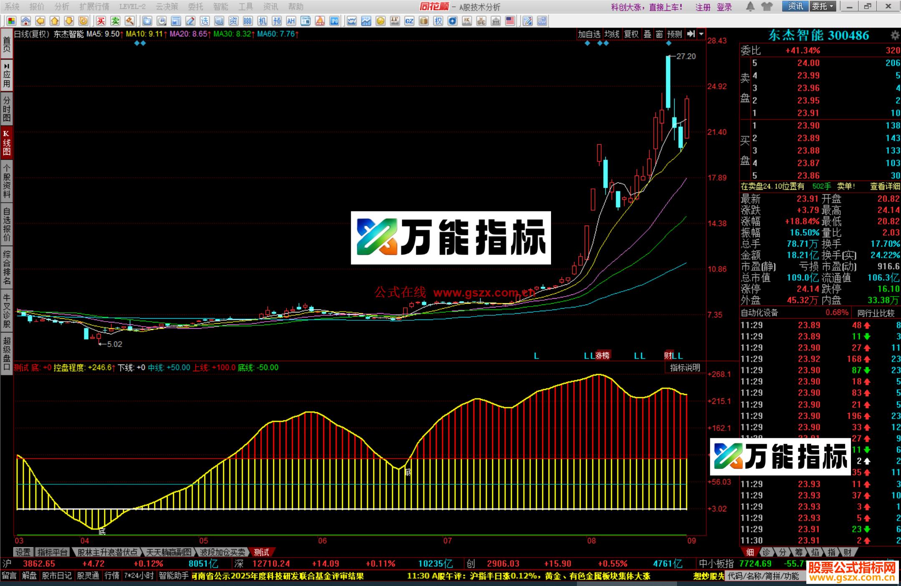901x586 pixels.
Task: Open the AH share comparison icon
Action: pos(291,21)
